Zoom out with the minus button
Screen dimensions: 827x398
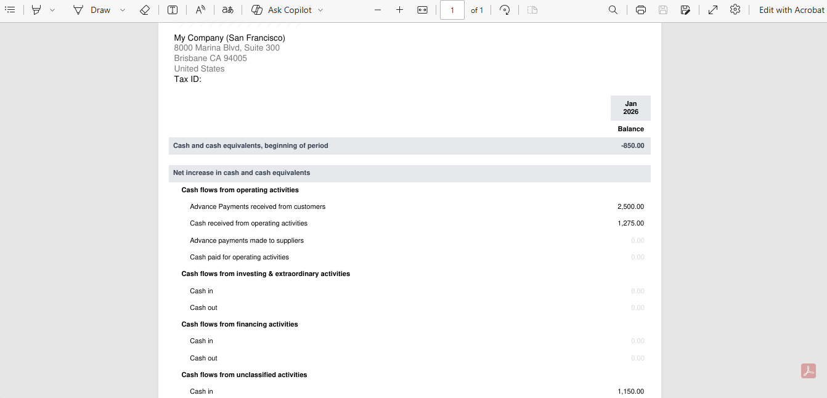(378, 10)
